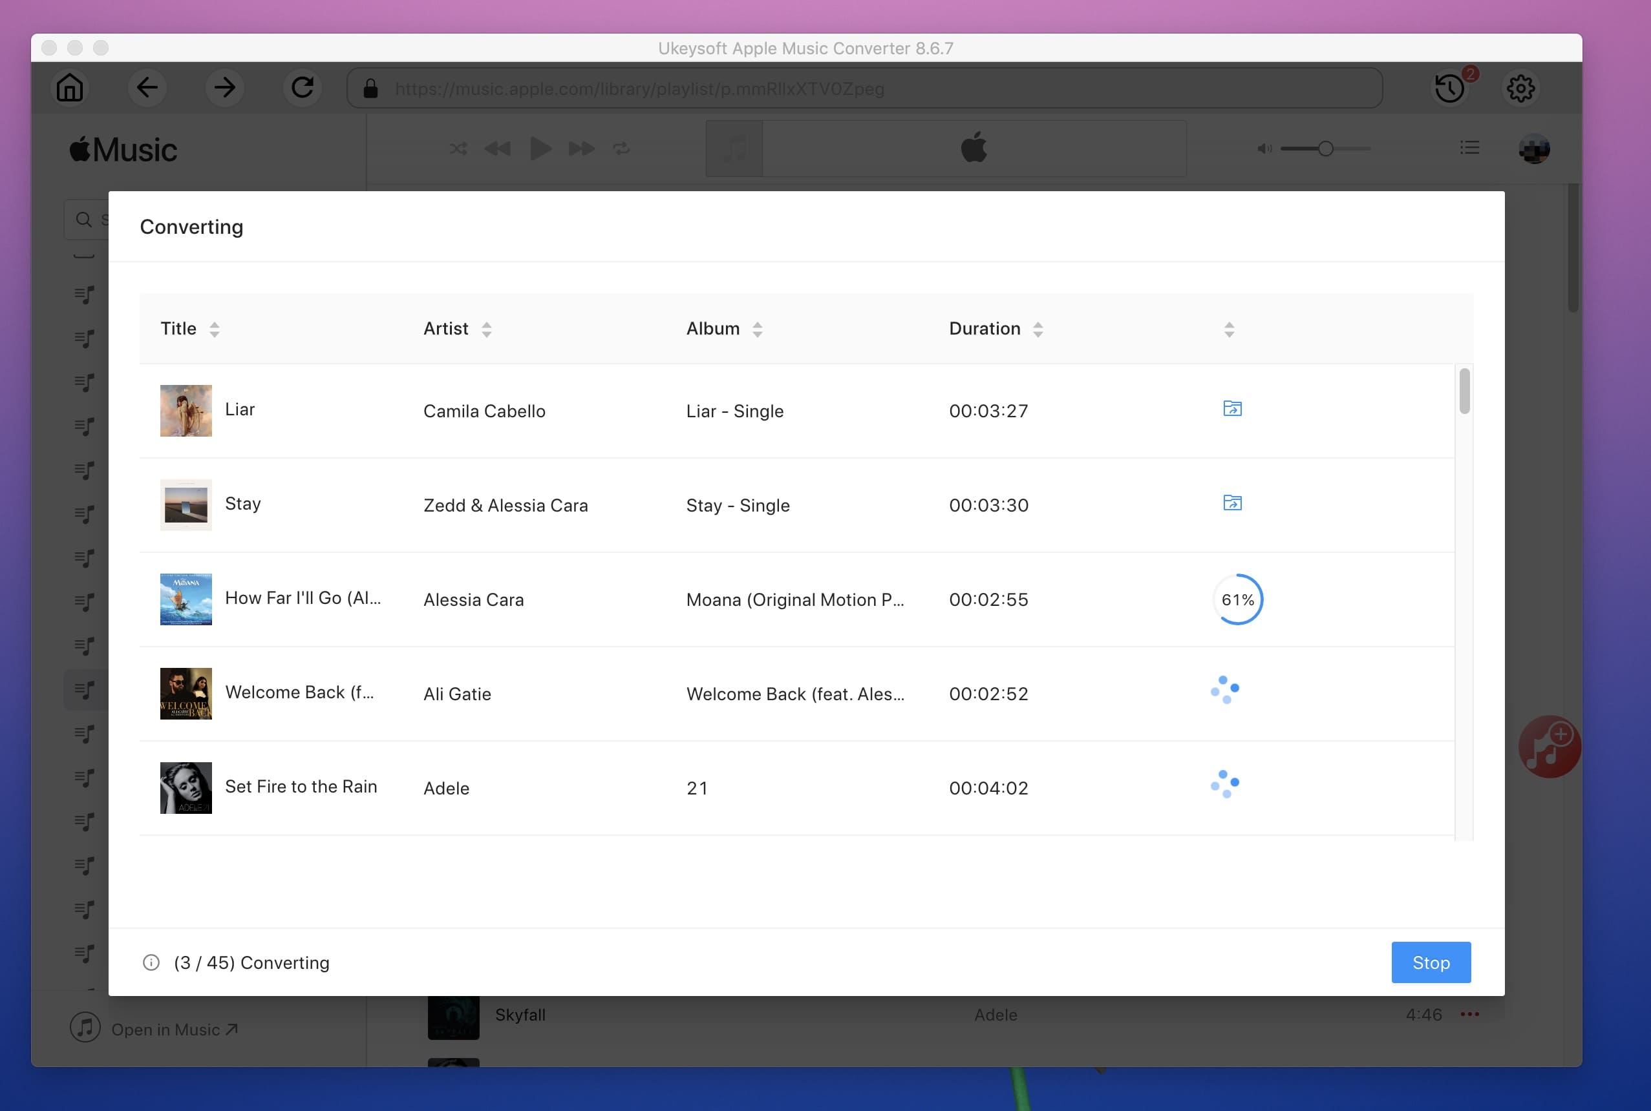This screenshot has width=1651, height=1111.
Task: Click the repeat playback icon
Action: click(620, 149)
